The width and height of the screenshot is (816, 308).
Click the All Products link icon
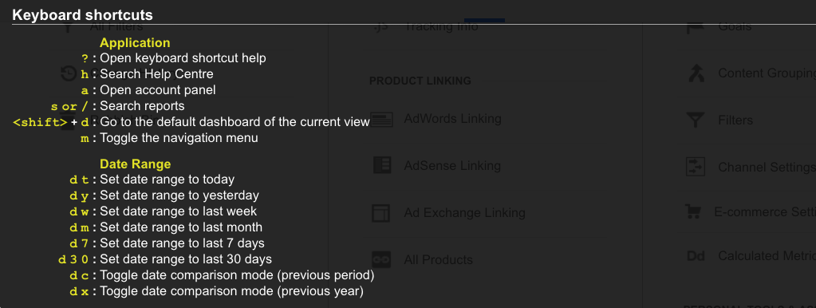(381, 259)
